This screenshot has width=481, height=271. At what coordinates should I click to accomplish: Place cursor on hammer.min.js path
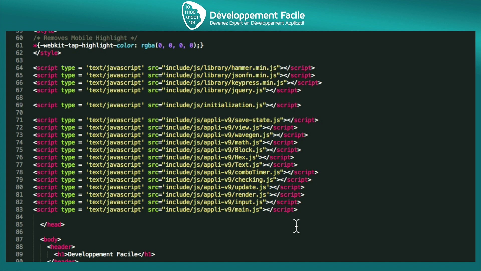click(x=254, y=68)
